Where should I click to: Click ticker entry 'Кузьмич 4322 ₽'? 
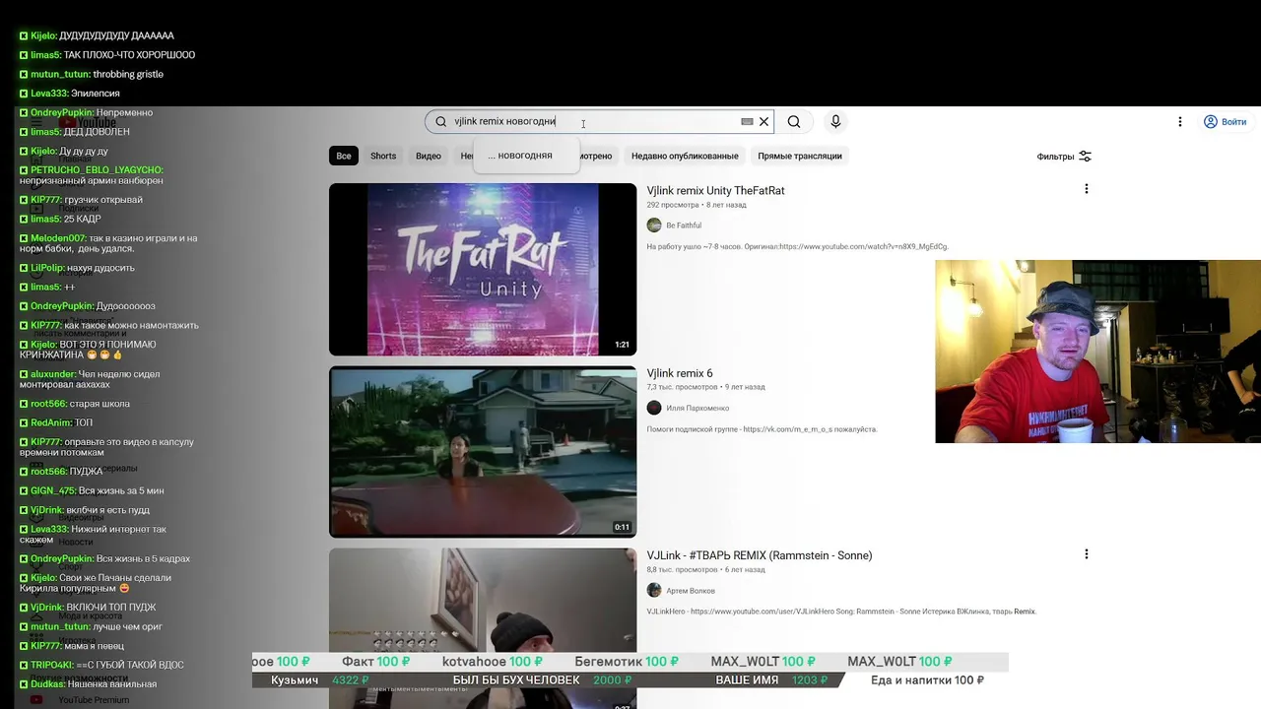pyautogui.click(x=319, y=679)
